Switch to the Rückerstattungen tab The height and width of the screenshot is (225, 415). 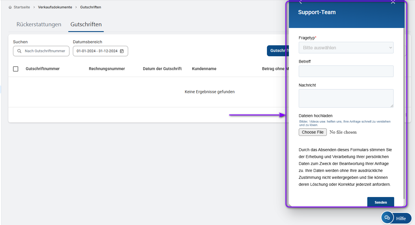pyautogui.click(x=39, y=25)
